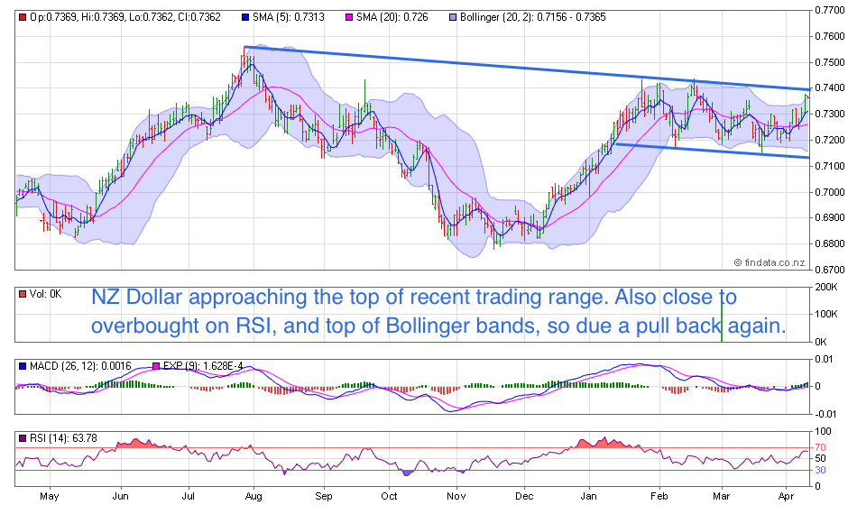Click the NZ Dollar commentary annotation text
848x505 pixels.
coord(438,311)
